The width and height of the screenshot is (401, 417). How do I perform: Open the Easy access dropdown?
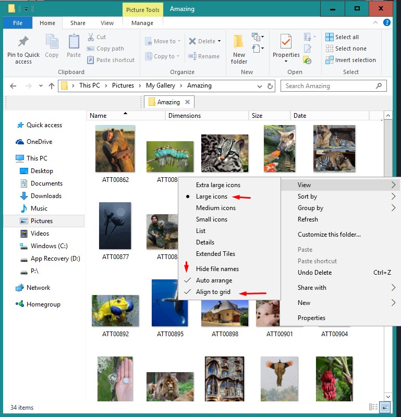(258, 48)
